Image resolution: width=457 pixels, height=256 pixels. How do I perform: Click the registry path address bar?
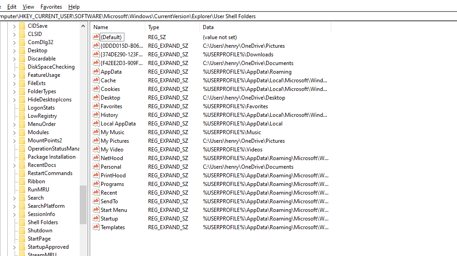229,16
